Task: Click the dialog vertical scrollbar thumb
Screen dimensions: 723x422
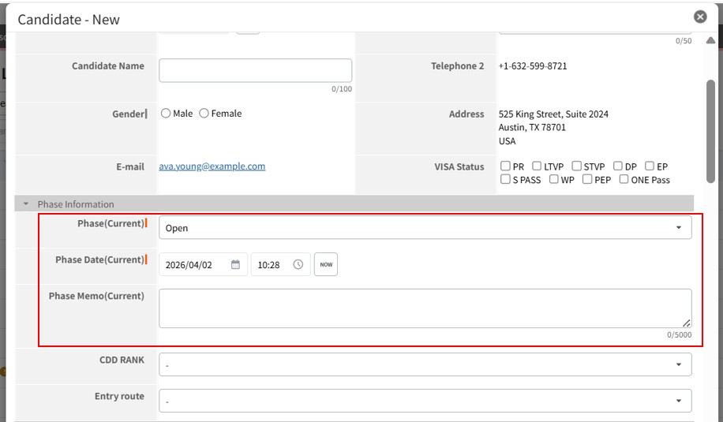Action: tap(710, 130)
